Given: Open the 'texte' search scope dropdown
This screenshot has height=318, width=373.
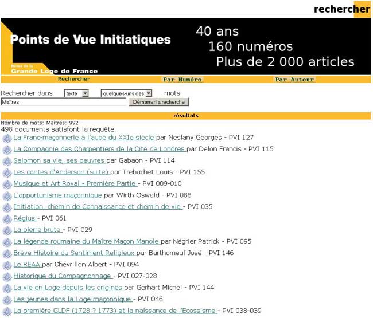Looking at the screenshot, I should pyautogui.click(x=76, y=93).
